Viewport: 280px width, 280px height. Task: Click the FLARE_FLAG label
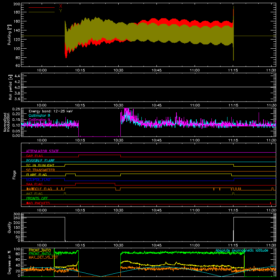pos(36,175)
